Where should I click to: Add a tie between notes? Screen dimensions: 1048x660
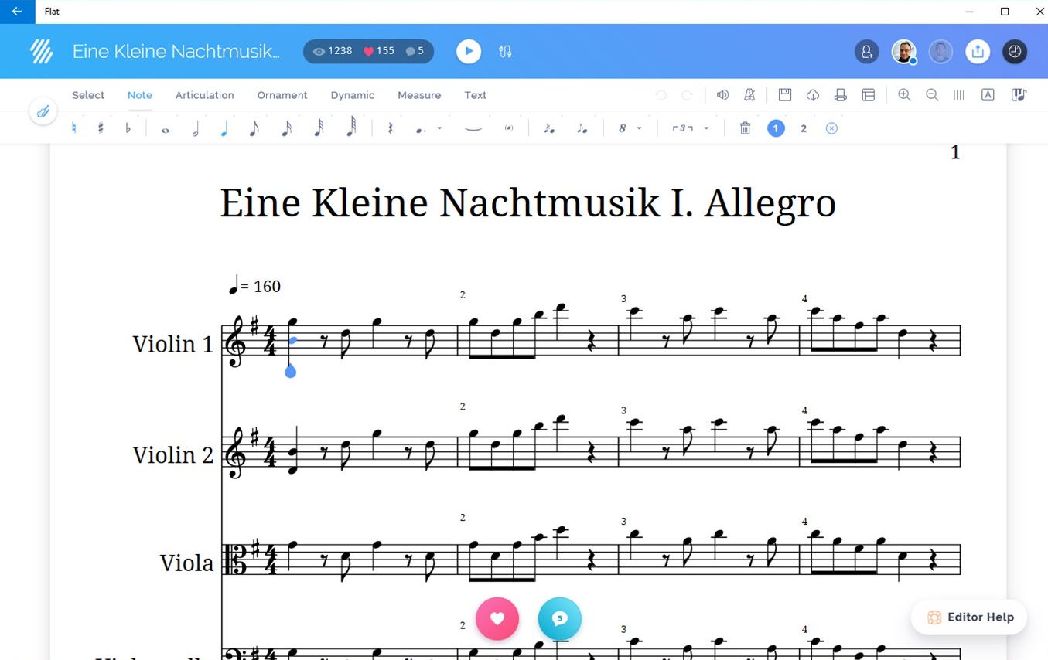[x=473, y=129]
